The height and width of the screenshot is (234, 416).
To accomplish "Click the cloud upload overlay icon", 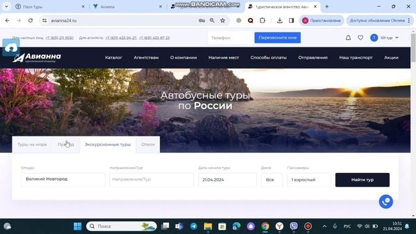I will tap(11, 47).
